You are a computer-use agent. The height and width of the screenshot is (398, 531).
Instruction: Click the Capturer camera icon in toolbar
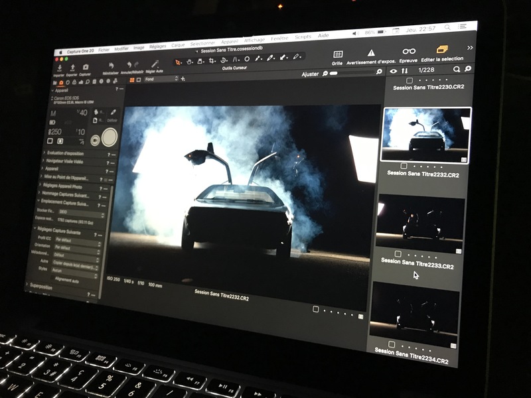(x=86, y=67)
